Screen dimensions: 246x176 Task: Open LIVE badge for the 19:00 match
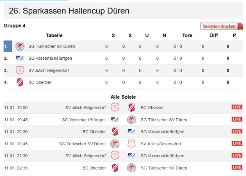point(237,107)
